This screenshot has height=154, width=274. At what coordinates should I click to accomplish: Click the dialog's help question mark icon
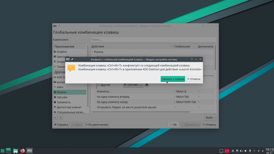[192, 59]
